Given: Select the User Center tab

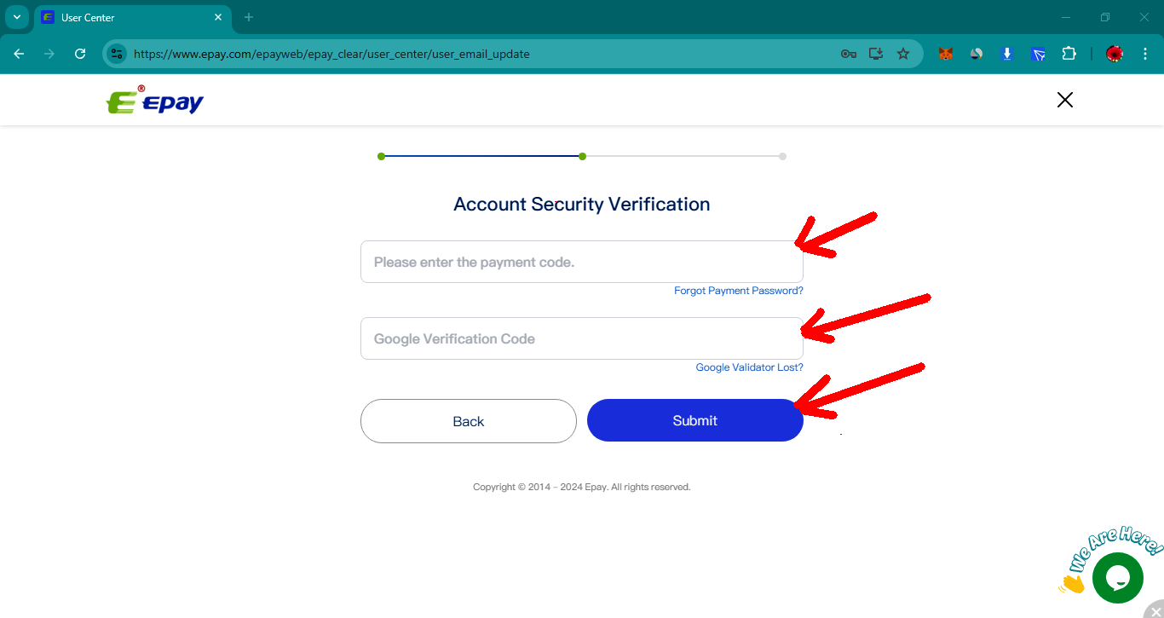Looking at the screenshot, I should (128, 17).
